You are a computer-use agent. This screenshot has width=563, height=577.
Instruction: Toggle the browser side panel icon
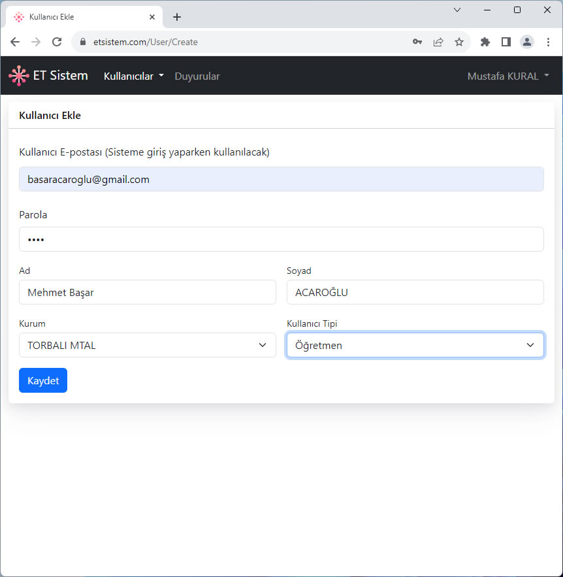pyautogui.click(x=506, y=42)
